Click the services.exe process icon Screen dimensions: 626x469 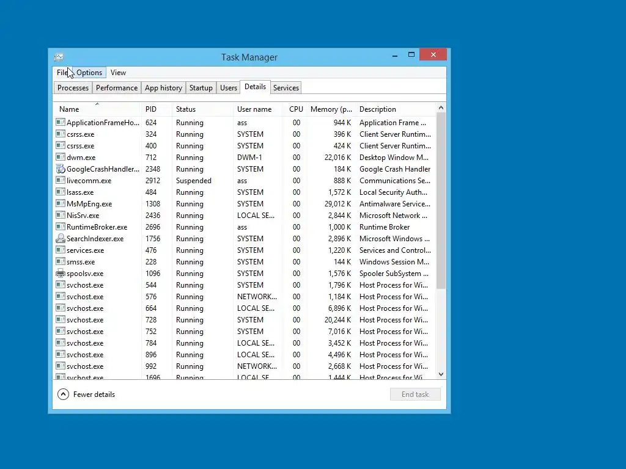[61, 250]
